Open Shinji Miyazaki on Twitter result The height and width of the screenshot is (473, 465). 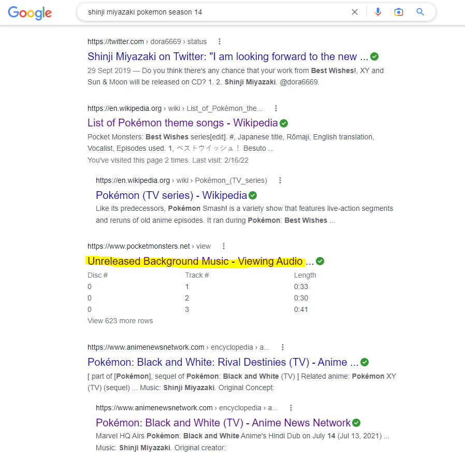pyautogui.click(x=228, y=56)
